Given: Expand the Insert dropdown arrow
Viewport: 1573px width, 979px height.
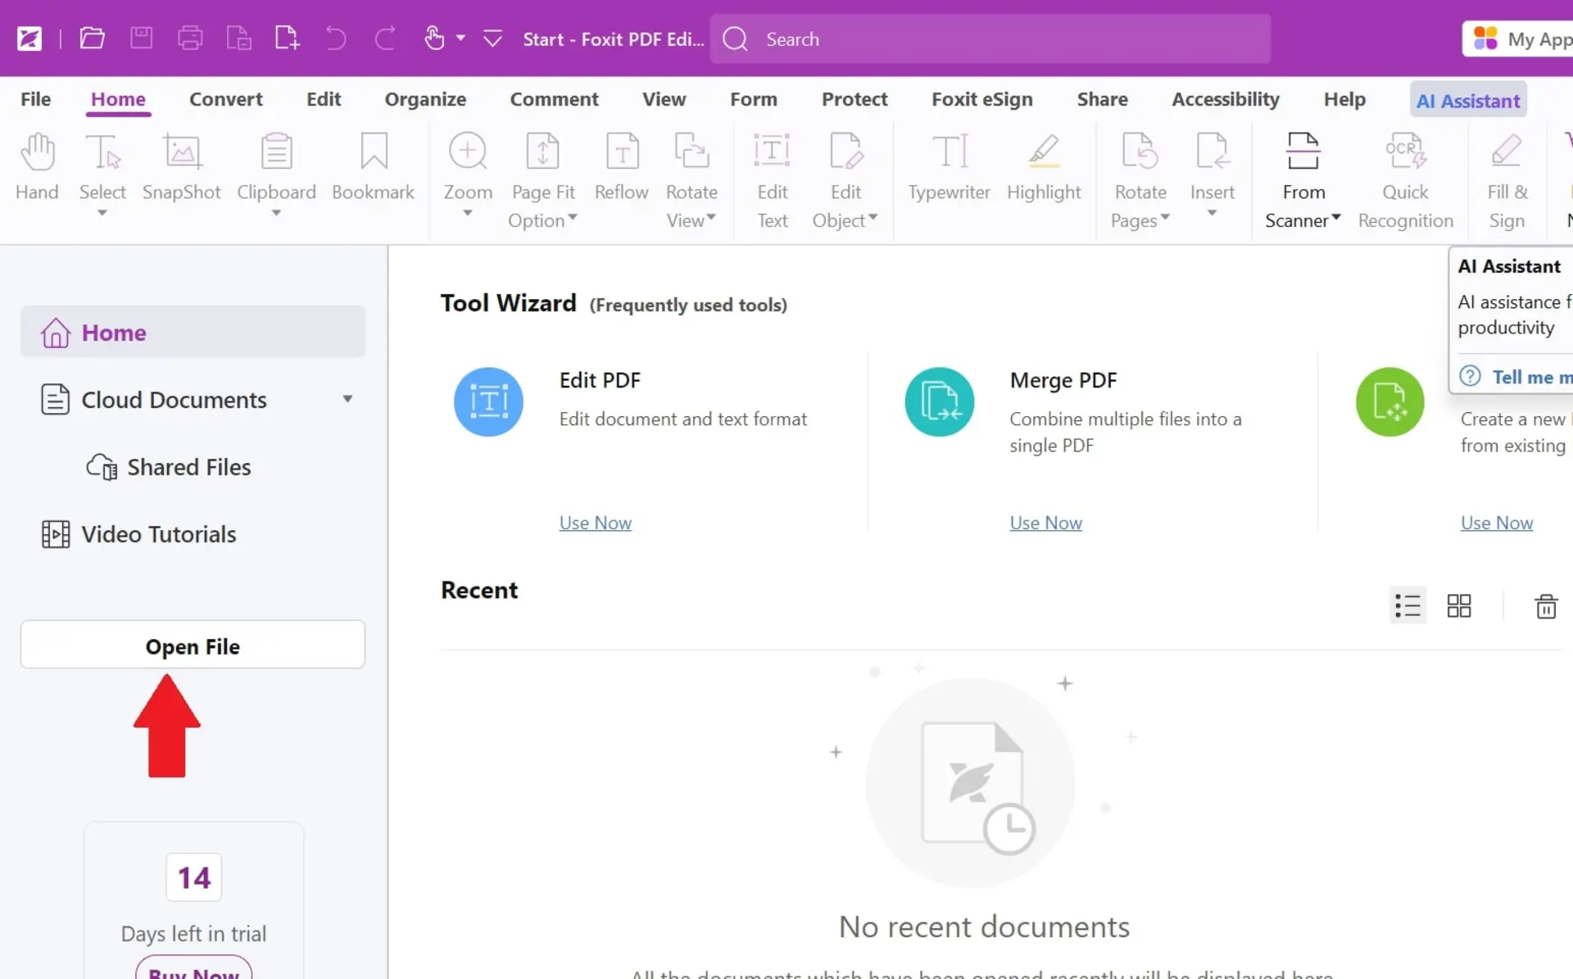Looking at the screenshot, I should click(x=1212, y=213).
